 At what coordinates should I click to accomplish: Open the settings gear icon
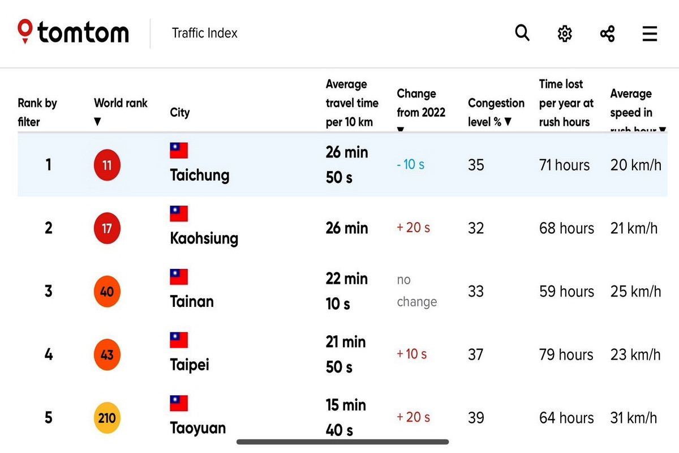pyautogui.click(x=565, y=33)
